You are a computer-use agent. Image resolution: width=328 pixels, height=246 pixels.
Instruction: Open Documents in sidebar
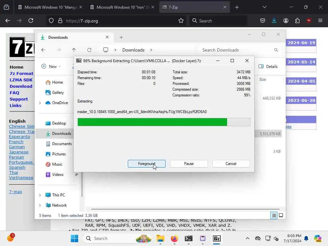[x=59, y=144]
